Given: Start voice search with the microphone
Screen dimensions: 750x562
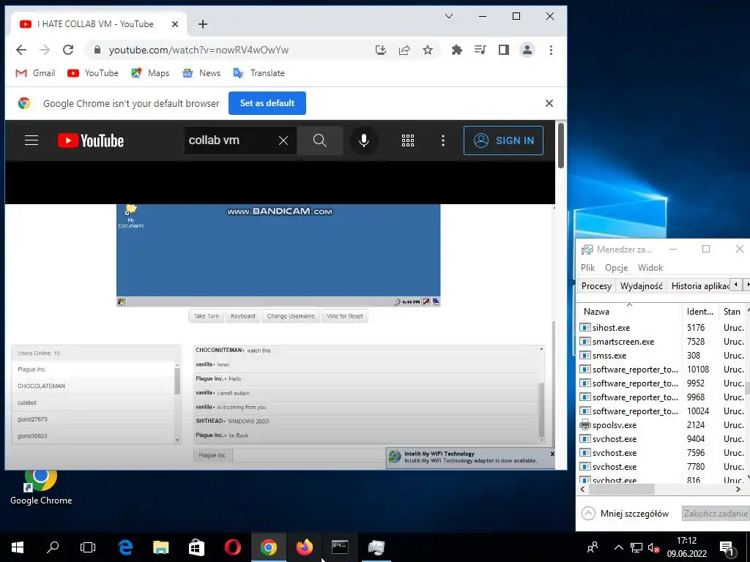Looking at the screenshot, I should [363, 140].
